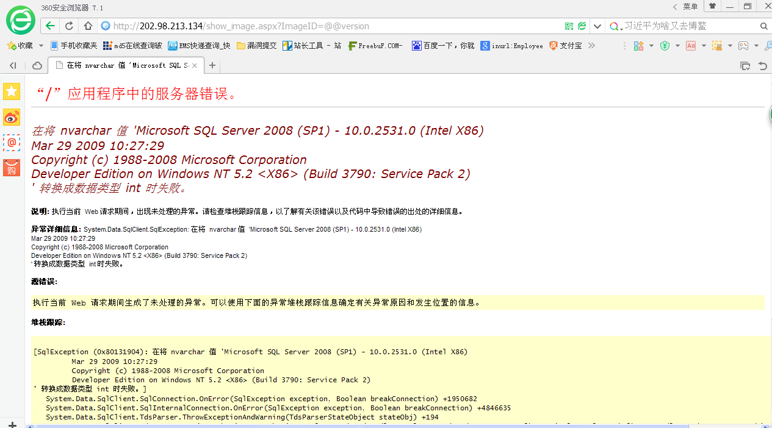Open the Weibo sidebar icon

12,117
